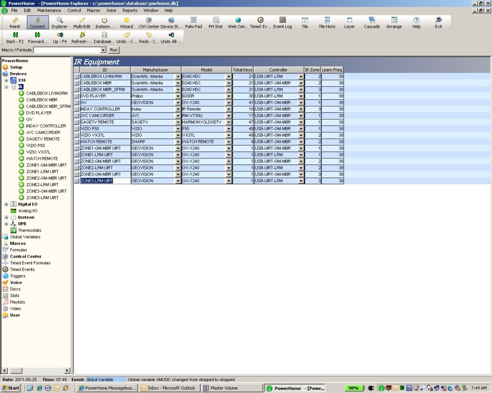This screenshot has height=393, width=492.
Task: Open the Maintenance menu
Action: tap(49, 10)
